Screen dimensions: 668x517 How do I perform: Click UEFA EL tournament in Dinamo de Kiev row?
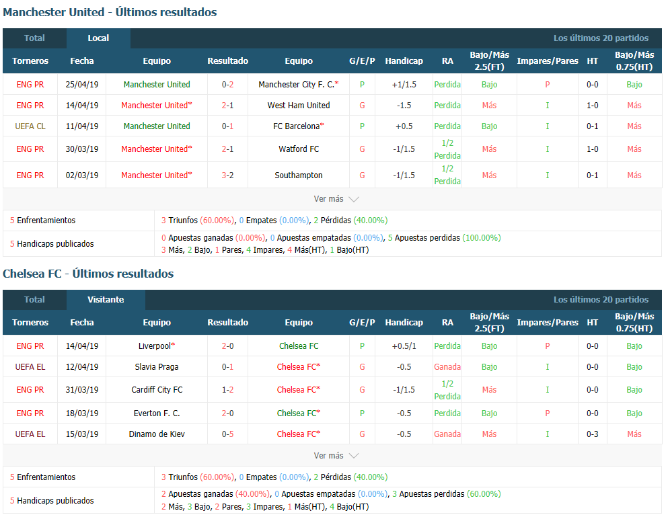point(30,434)
